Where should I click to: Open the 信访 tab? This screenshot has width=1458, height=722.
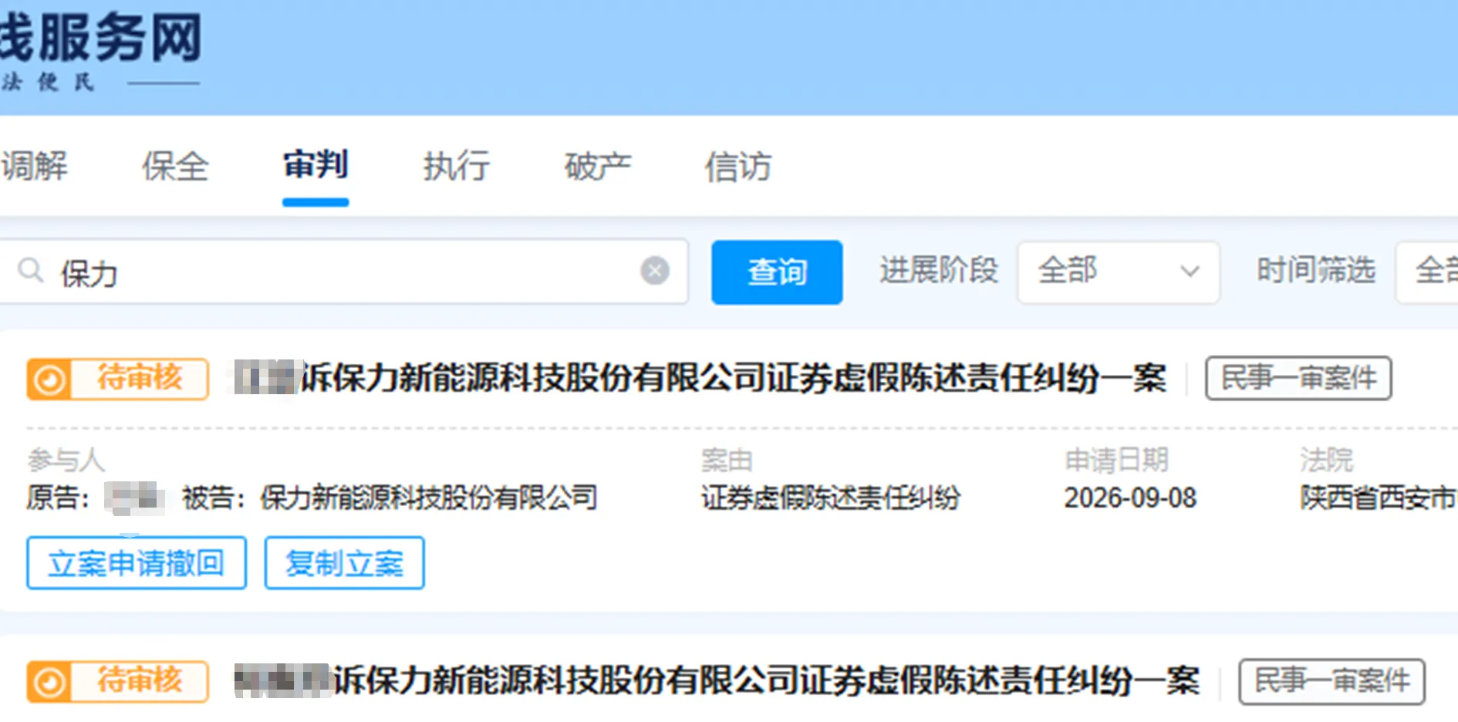click(x=738, y=167)
